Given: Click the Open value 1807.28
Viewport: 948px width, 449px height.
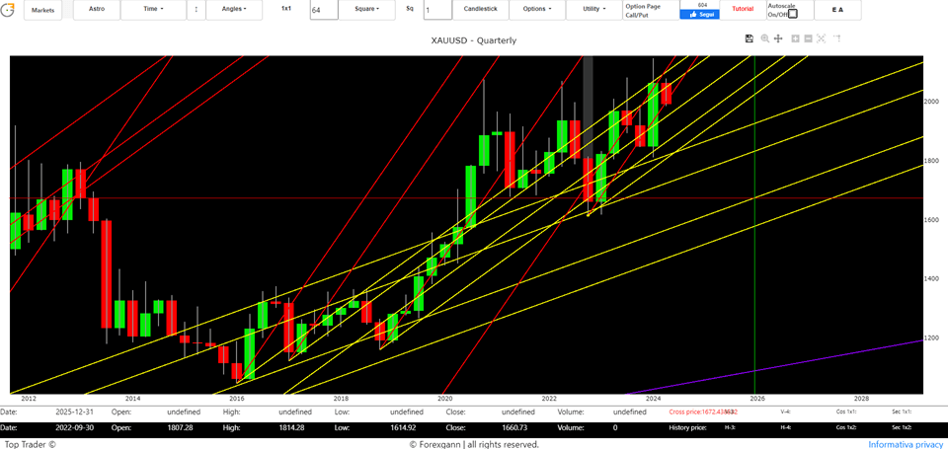Looking at the screenshot, I should click(180, 427).
